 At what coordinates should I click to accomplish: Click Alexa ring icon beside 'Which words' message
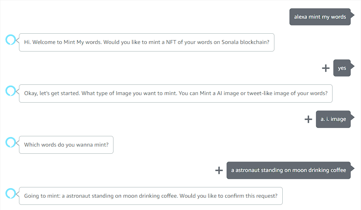pos(11,142)
